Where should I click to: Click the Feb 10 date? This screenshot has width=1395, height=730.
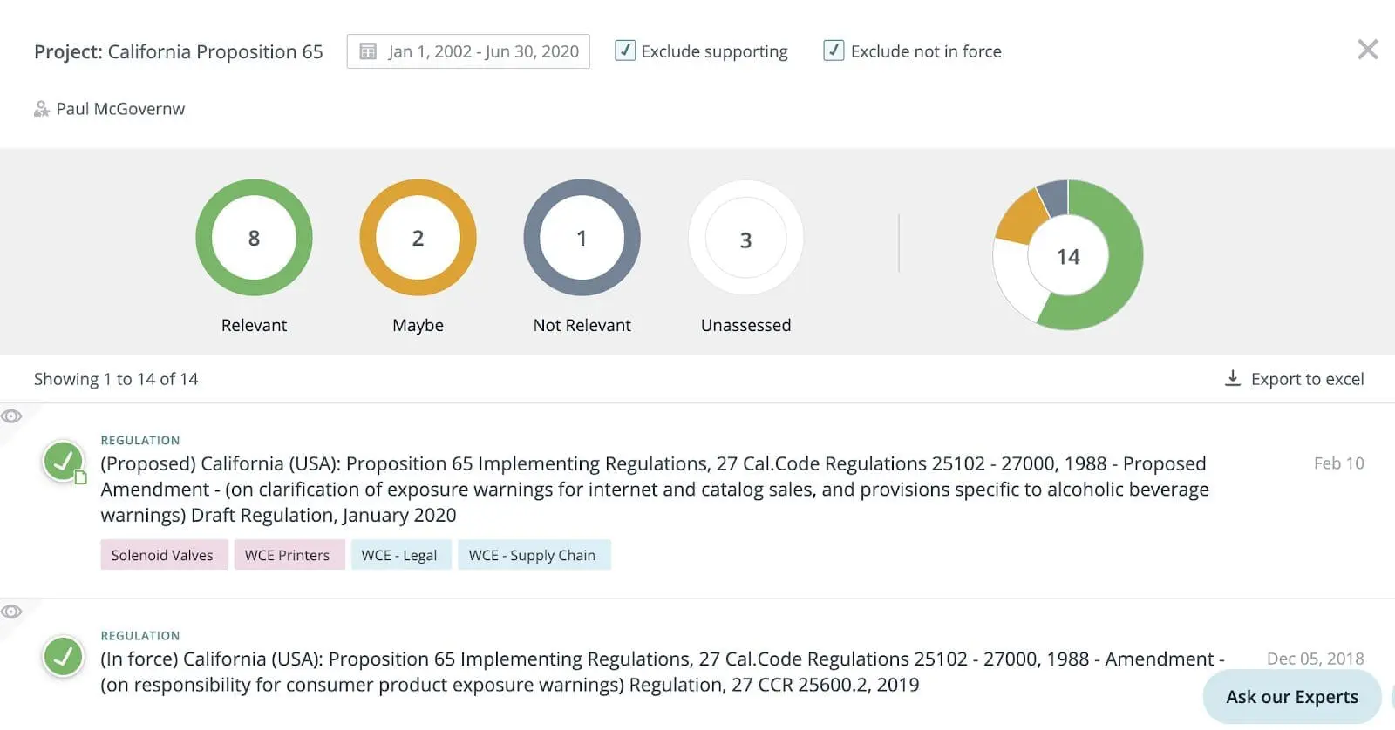(x=1338, y=463)
